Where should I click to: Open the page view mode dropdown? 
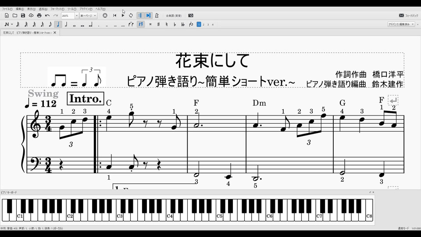pos(88,16)
